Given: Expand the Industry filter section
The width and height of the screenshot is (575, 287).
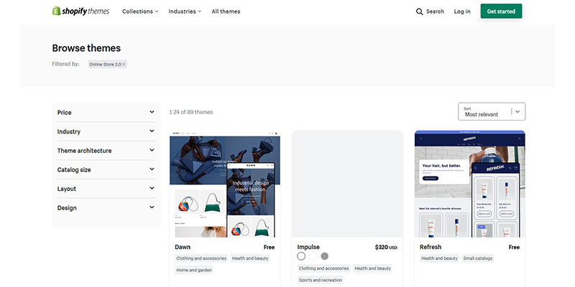Looking at the screenshot, I should coord(106,132).
